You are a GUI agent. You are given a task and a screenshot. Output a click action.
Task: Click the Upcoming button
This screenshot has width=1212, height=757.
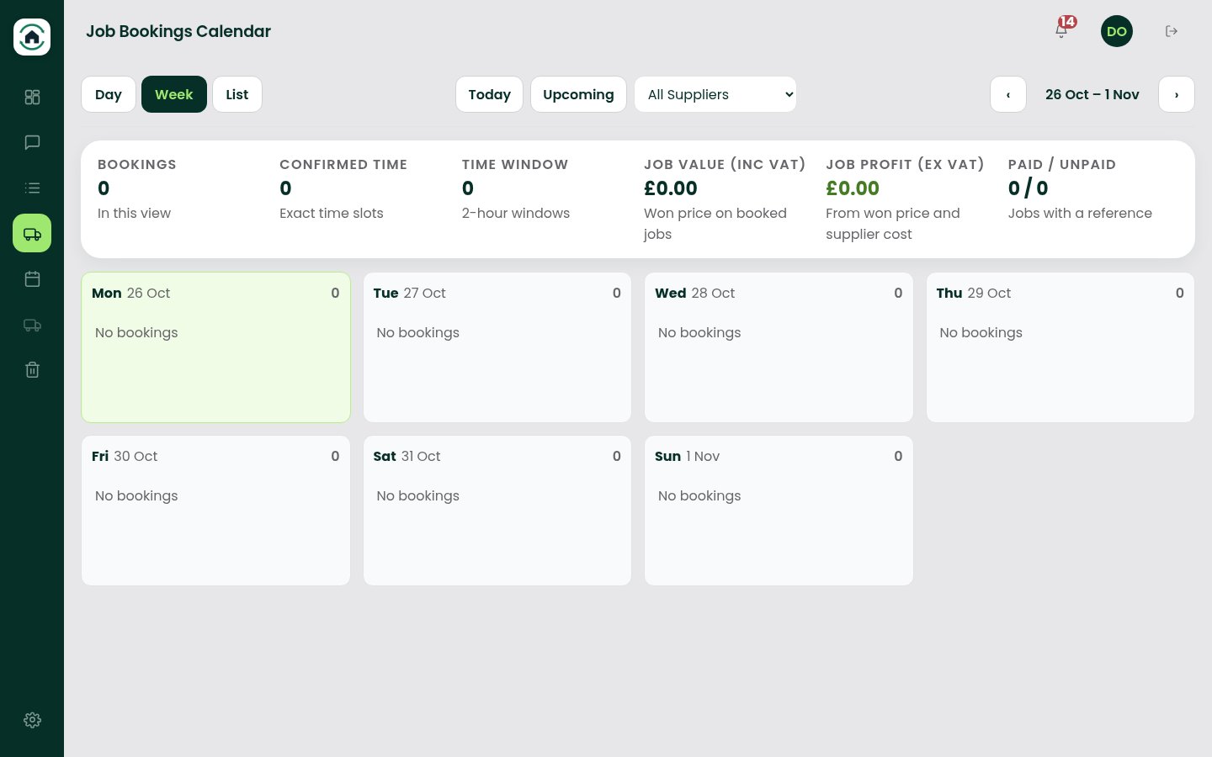click(x=578, y=94)
